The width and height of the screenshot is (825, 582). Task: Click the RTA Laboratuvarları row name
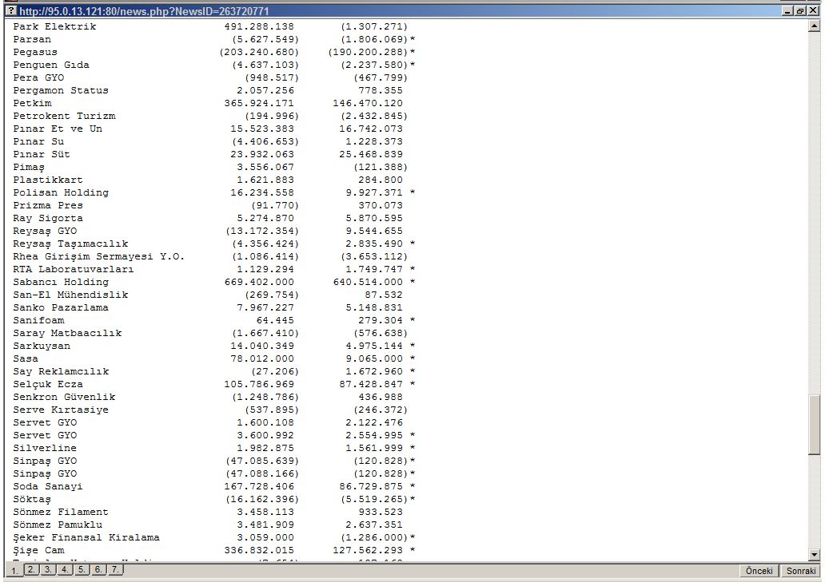(x=74, y=270)
